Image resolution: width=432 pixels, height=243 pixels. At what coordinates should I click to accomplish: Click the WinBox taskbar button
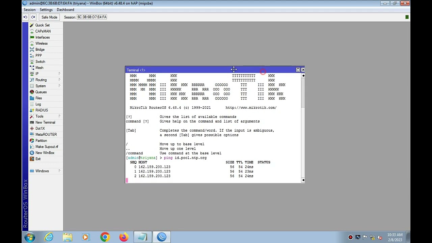162,237
